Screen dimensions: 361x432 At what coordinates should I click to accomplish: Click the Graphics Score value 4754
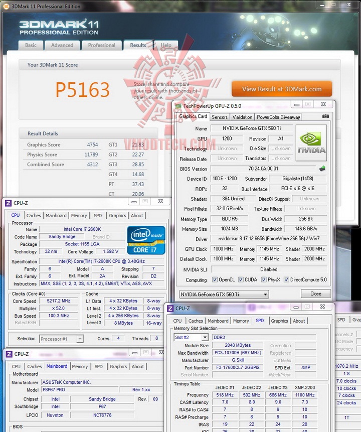coord(93,145)
